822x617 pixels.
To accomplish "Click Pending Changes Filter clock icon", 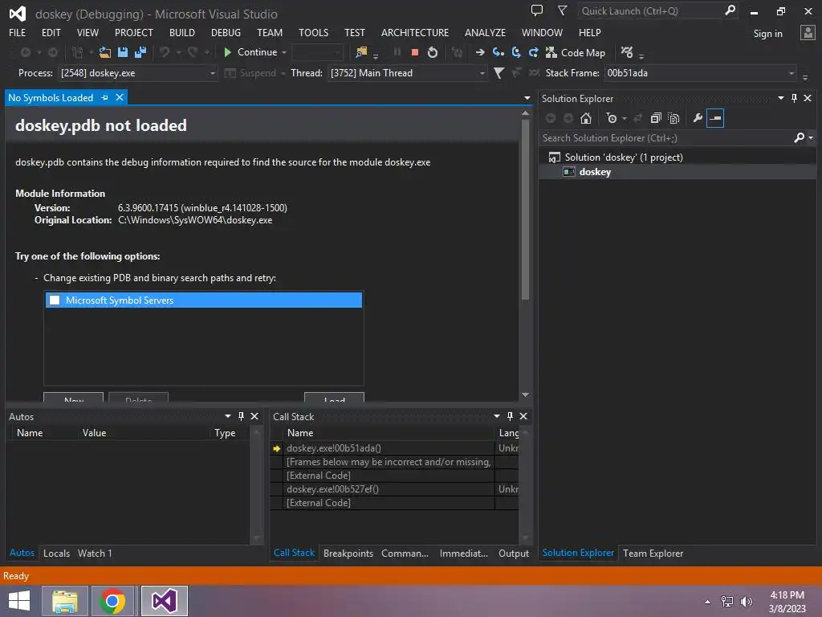I will coord(612,119).
